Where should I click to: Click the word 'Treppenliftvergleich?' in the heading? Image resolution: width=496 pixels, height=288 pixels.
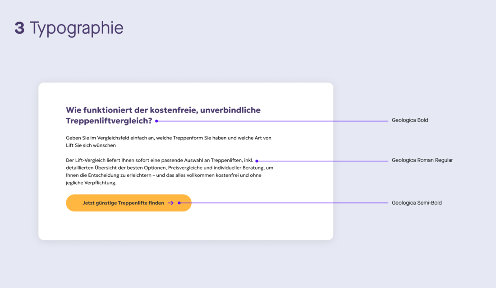[109, 121]
